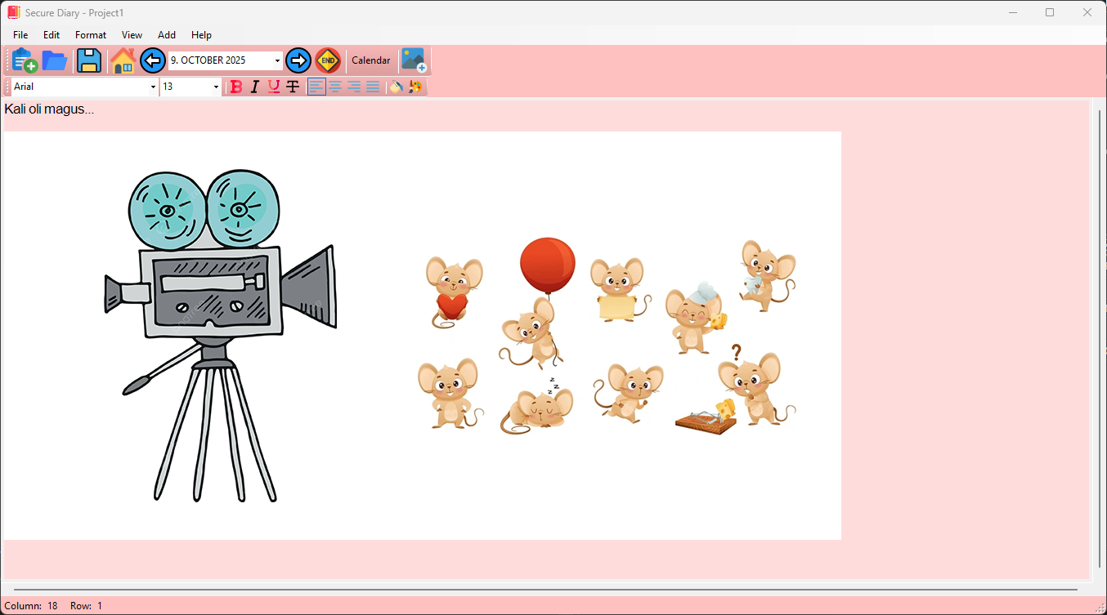Insert a picture using image icon
This screenshot has height=615, width=1107.
click(413, 60)
